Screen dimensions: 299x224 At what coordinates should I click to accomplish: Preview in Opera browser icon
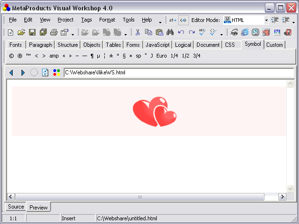point(288,32)
